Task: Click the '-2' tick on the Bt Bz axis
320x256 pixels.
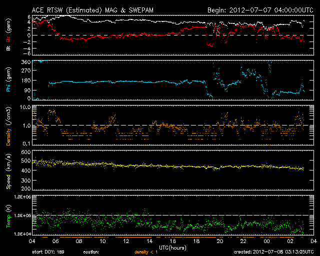Action: tap(27, 42)
